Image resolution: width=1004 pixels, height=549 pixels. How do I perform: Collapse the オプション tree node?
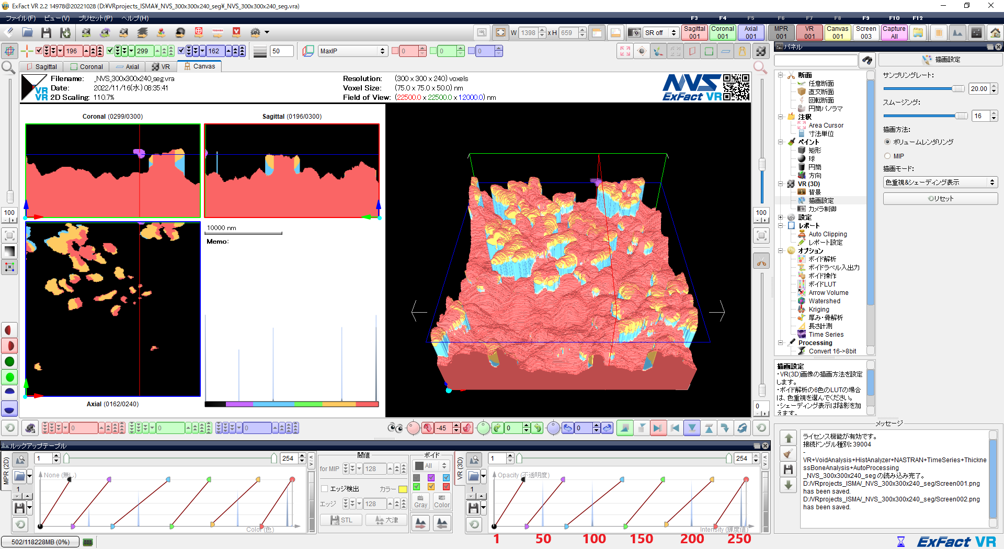point(780,251)
